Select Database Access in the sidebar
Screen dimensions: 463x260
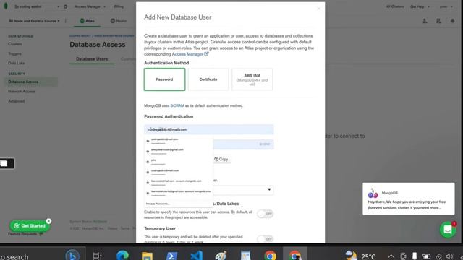click(x=30, y=82)
